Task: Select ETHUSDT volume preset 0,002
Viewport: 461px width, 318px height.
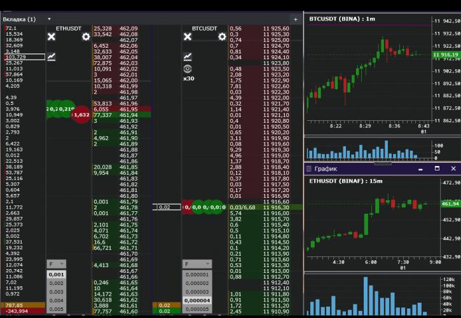Action: tap(56, 283)
